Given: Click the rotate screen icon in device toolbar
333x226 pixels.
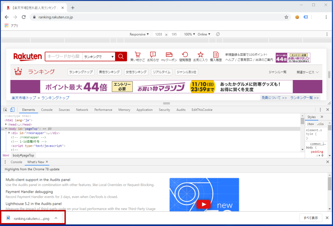Looking at the screenshot, I should [218, 34].
